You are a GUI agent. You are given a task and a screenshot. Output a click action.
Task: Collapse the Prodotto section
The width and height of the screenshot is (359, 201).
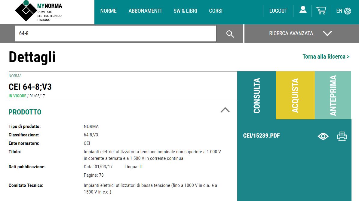(x=225, y=110)
